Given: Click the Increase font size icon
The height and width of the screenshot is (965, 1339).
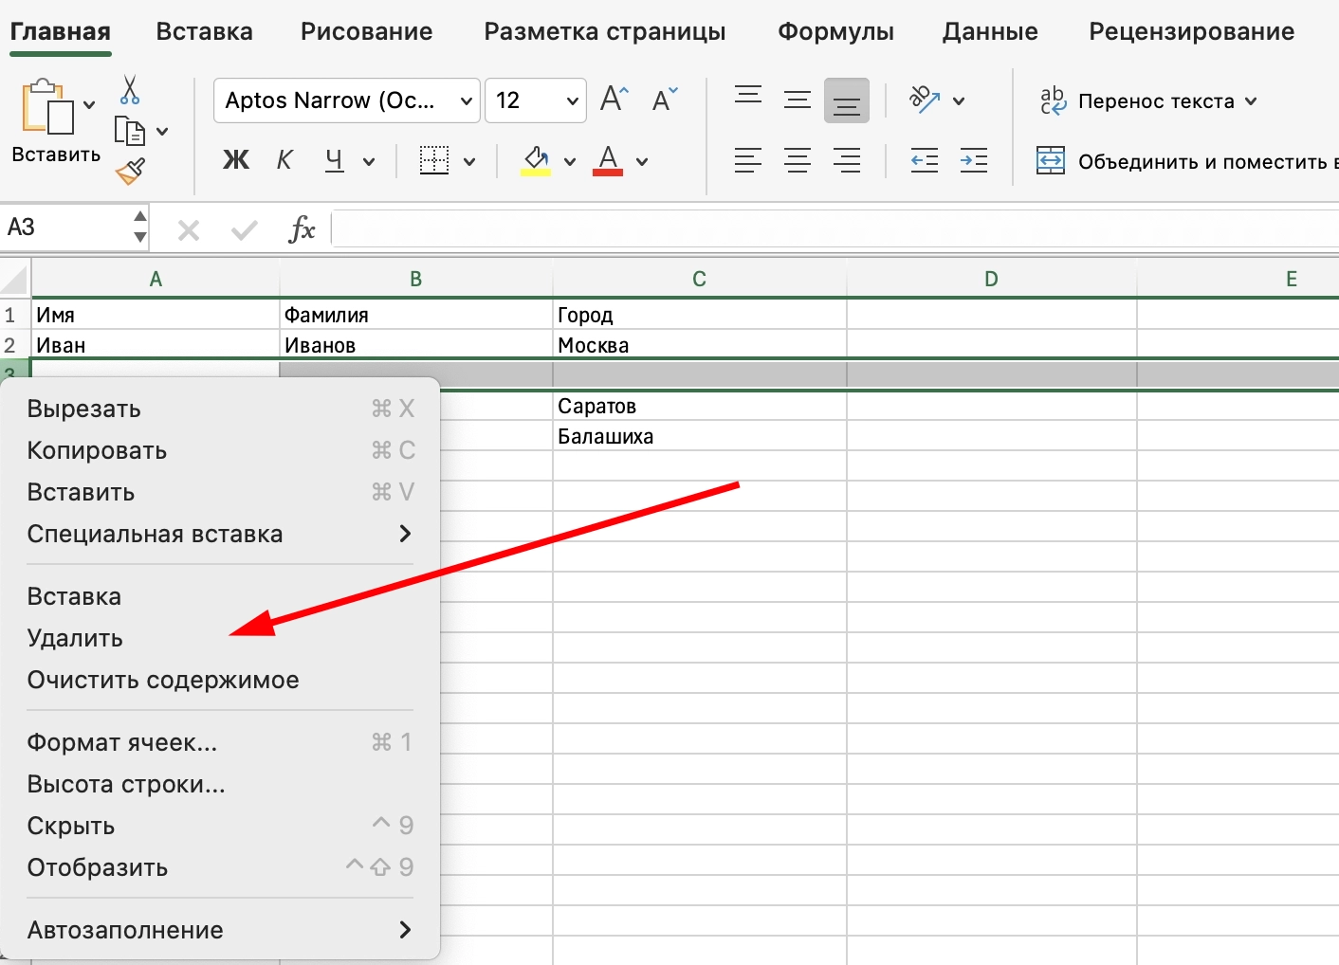Looking at the screenshot, I should (x=614, y=99).
